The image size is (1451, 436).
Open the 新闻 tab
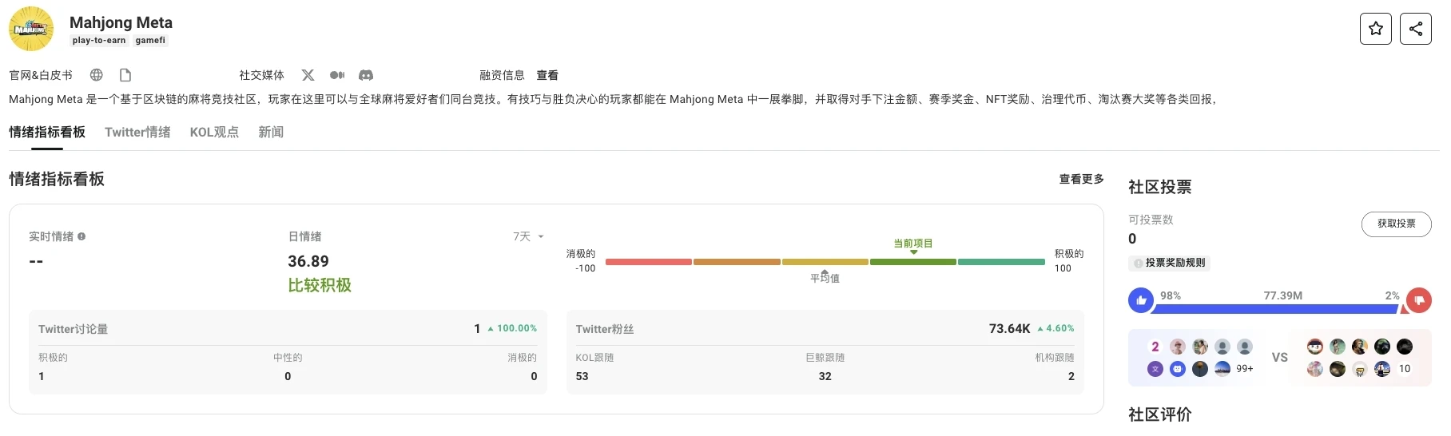point(271,133)
